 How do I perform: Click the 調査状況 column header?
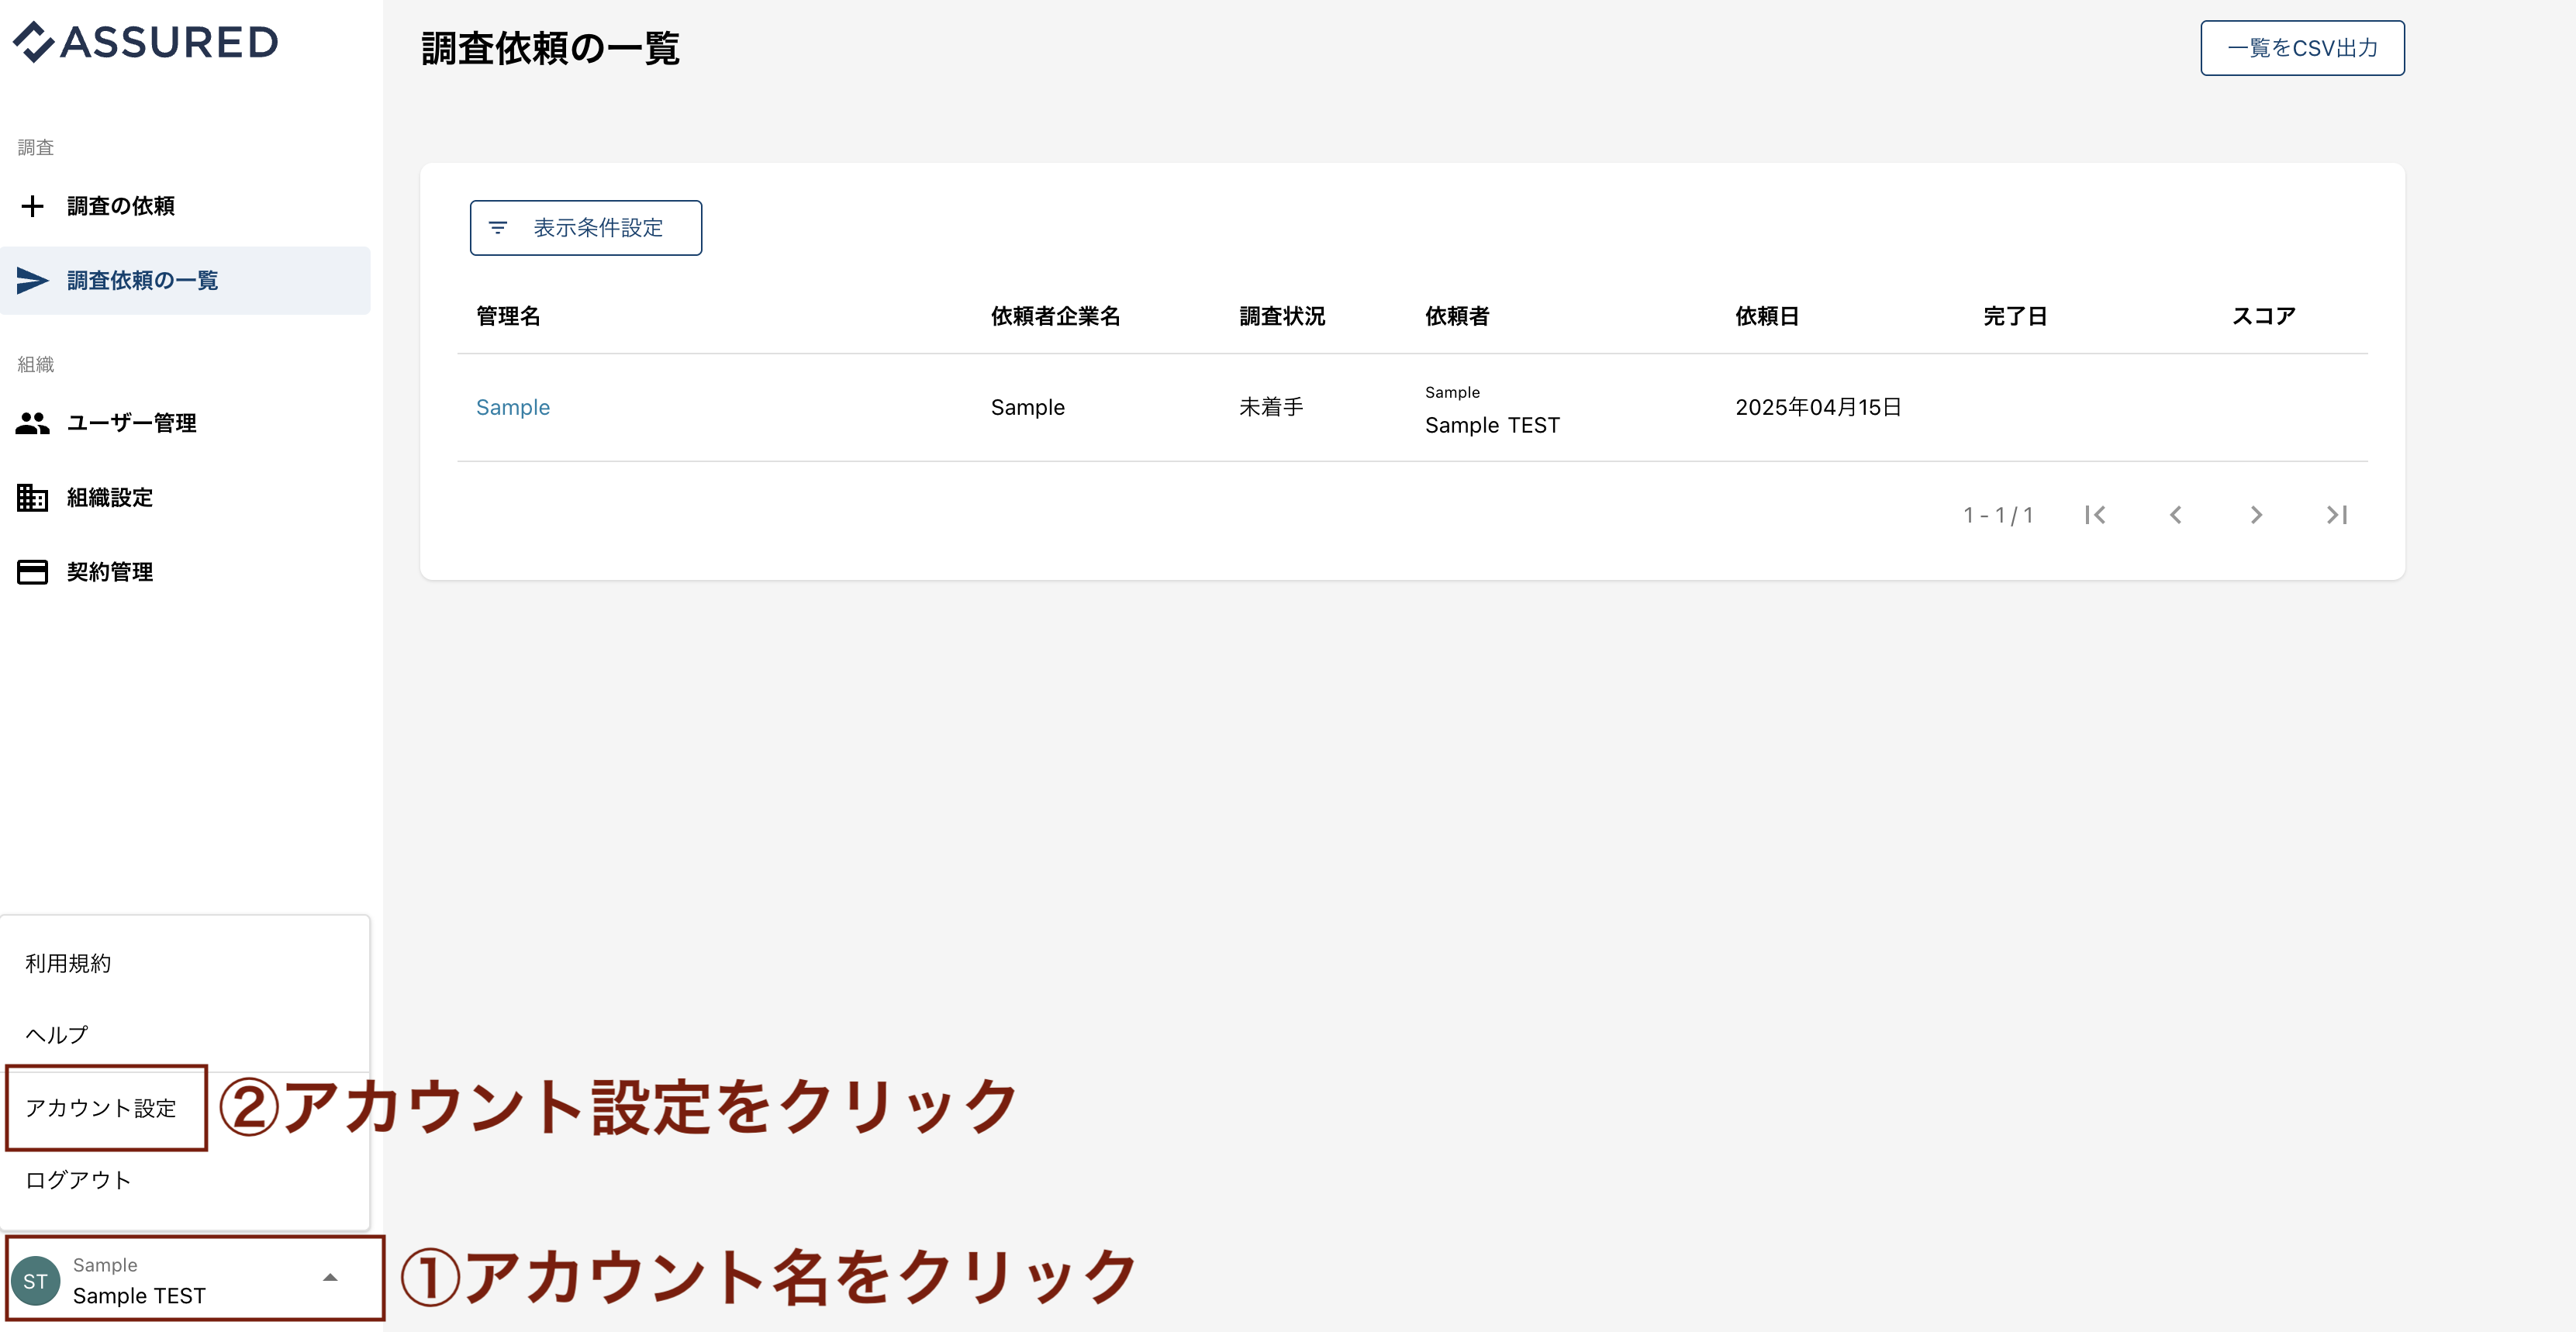tap(1282, 317)
